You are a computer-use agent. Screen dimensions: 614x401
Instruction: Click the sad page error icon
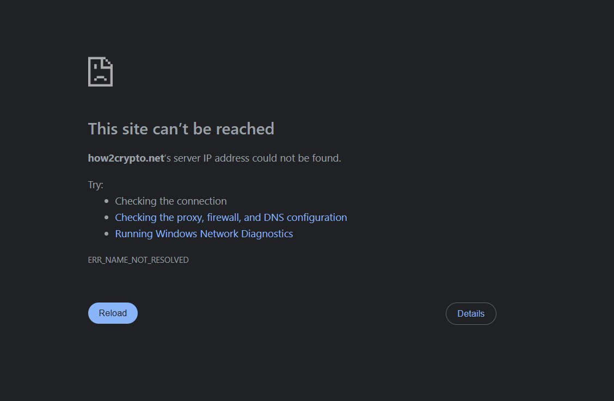pyautogui.click(x=100, y=72)
